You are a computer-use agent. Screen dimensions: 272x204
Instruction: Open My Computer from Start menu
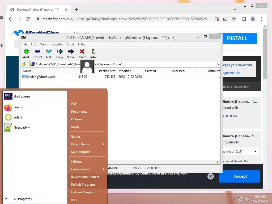(x=81, y=152)
